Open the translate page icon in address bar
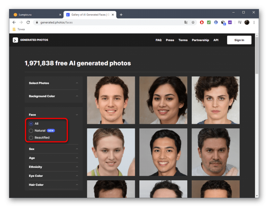Viewport: 268px width, 207px height. [x=186, y=22]
